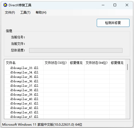
Task: Open the 文件(F) menu
Action: (x=10, y=13)
